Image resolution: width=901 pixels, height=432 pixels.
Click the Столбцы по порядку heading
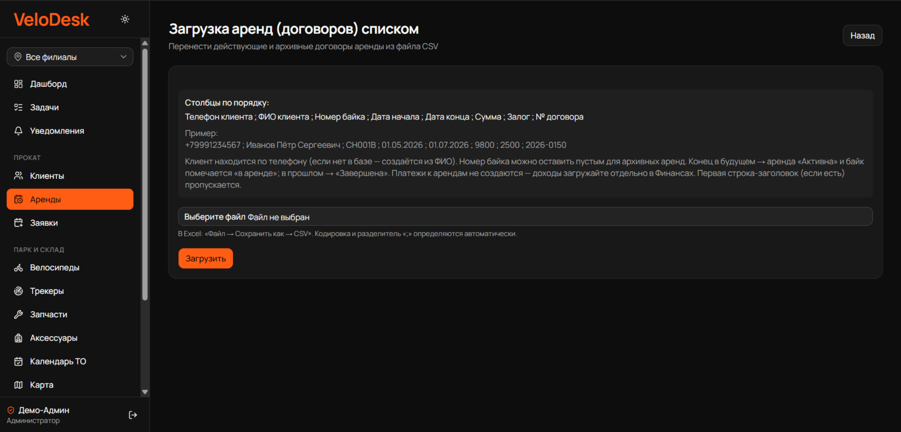227,103
